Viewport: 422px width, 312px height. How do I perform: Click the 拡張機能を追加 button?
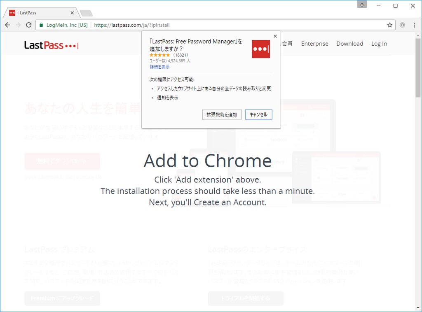tap(222, 114)
